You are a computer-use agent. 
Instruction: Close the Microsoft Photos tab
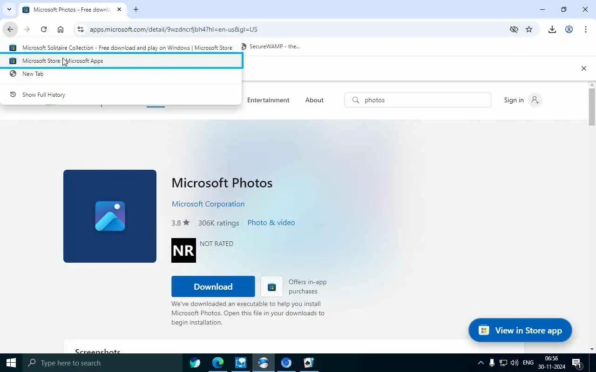[120, 9]
